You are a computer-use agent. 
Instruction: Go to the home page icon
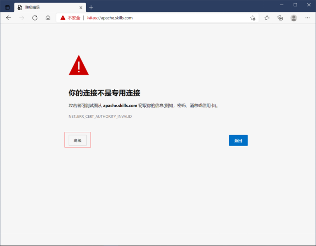48,18
